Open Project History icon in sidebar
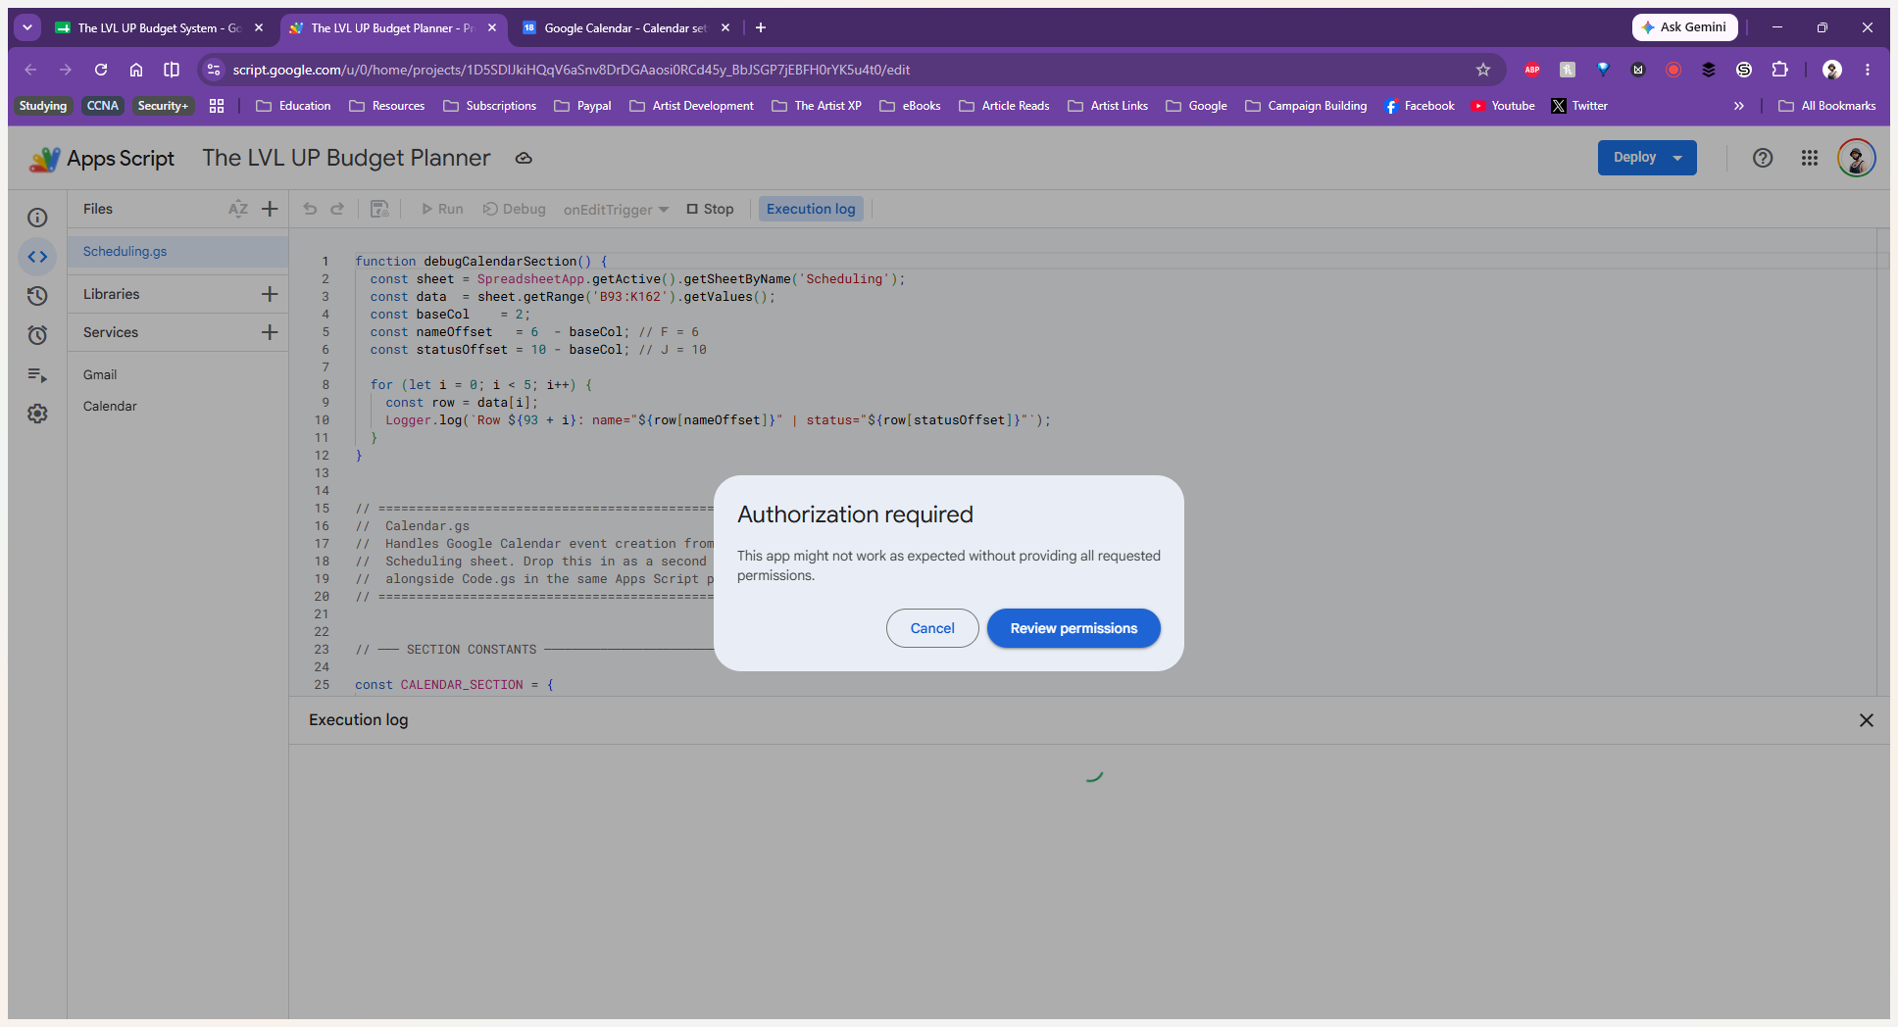The width and height of the screenshot is (1898, 1027). pyautogui.click(x=37, y=296)
